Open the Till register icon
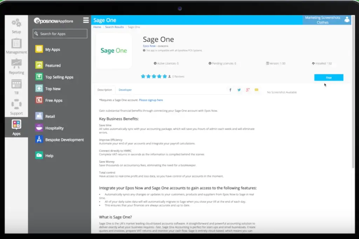Screen dimensions: 359x239 pyautogui.click(x=16, y=84)
